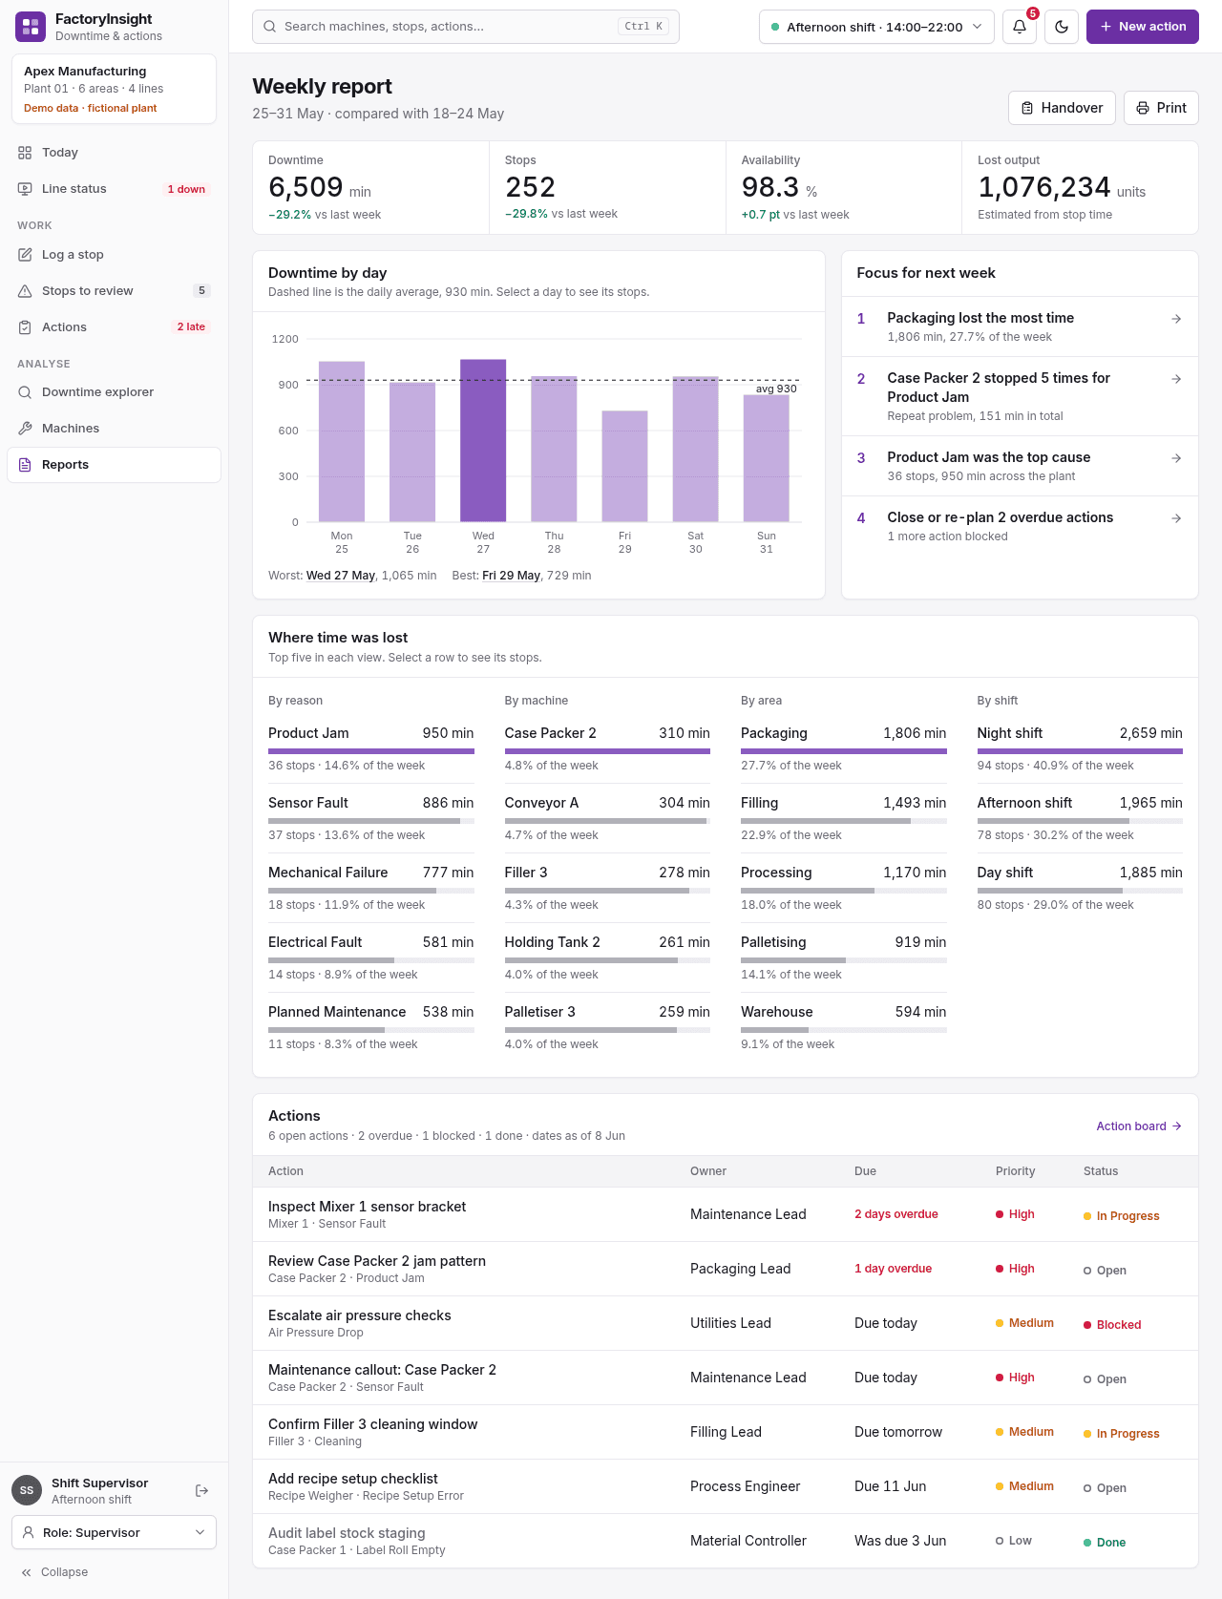Click the Handover button
Viewport: 1222px width, 1599px height.
click(x=1062, y=108)
